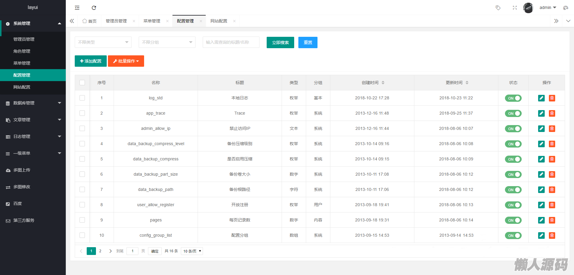Switch to the 菜单管理 tab
Viewport: 574px width, 275px height.
coord(152,21)
